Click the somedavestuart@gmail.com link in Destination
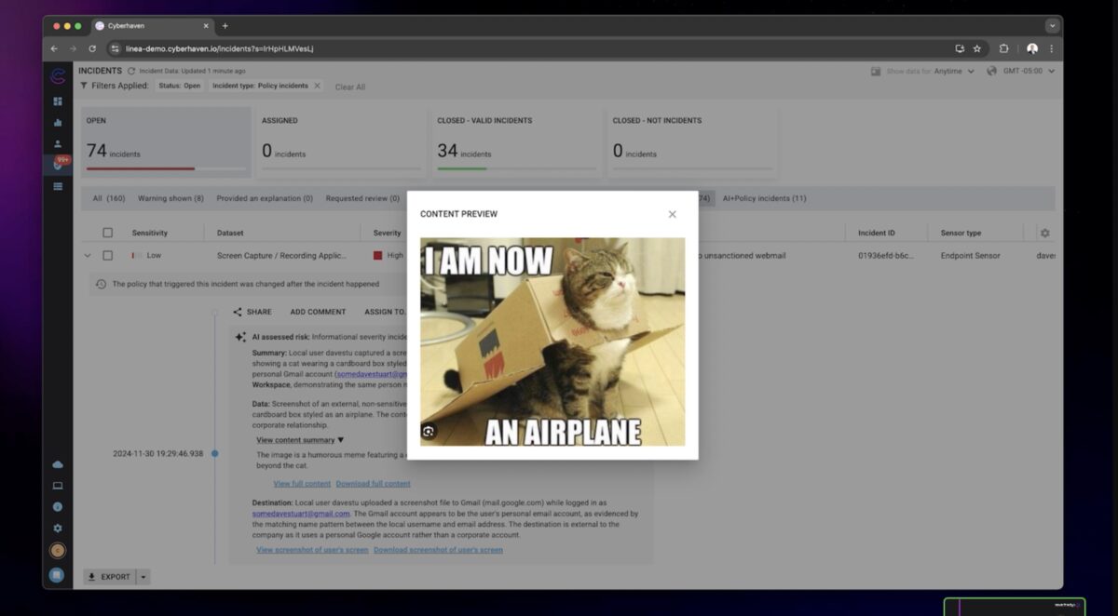 [x=301, y=514]
